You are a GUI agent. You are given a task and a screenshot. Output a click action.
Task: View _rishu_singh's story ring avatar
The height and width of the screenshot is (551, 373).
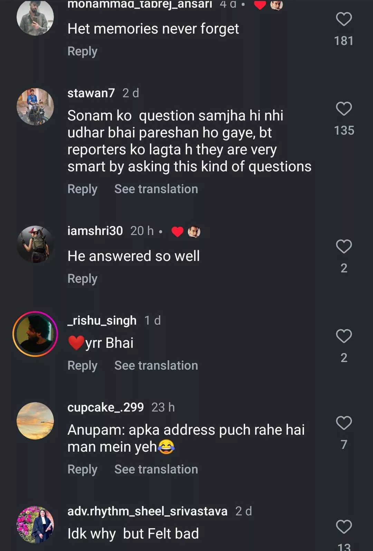click(x=35, y=334)
